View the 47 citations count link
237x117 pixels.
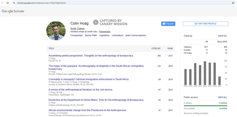(x=159, y=110)
